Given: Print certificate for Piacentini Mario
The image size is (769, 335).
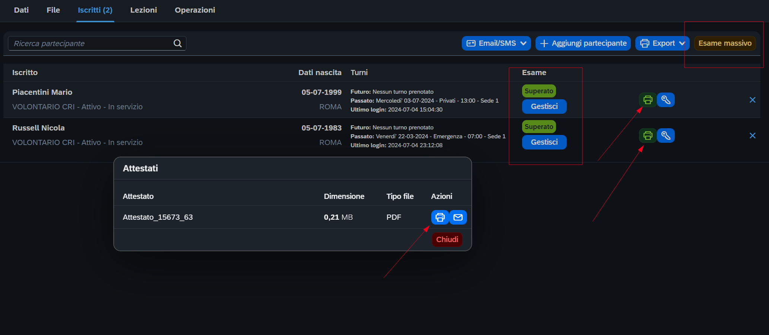Looking at the screenshot, I should 648,100.
